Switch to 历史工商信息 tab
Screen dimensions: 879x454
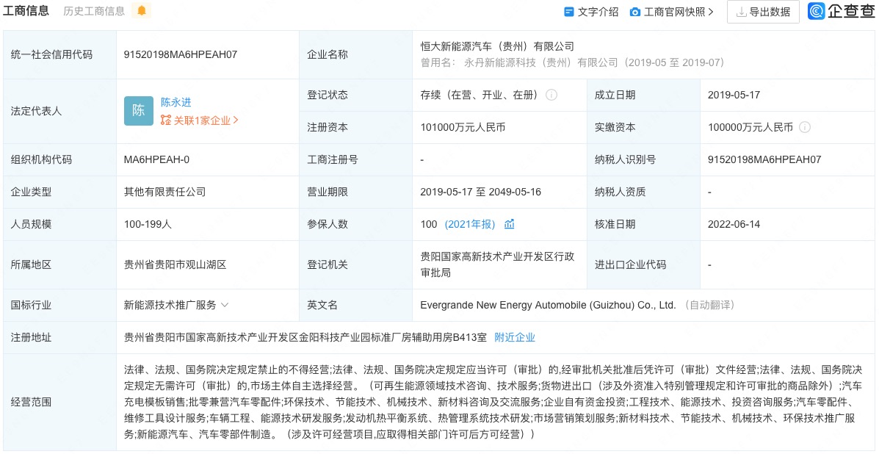94,10
